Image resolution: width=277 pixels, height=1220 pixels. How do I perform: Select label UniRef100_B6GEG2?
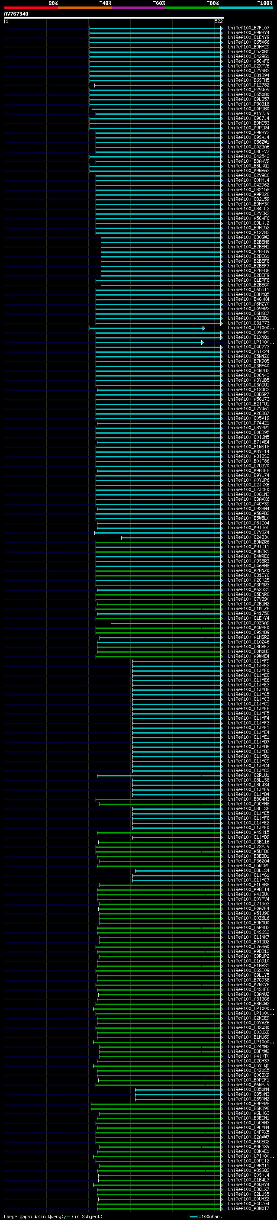pyautogui.click(x=248, y=1141)
